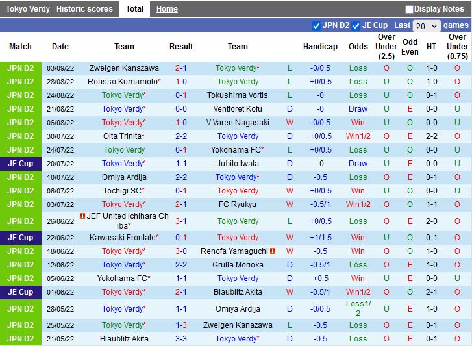
Task: Click Roasso Kumamoto team name
Action: point(123,82)
